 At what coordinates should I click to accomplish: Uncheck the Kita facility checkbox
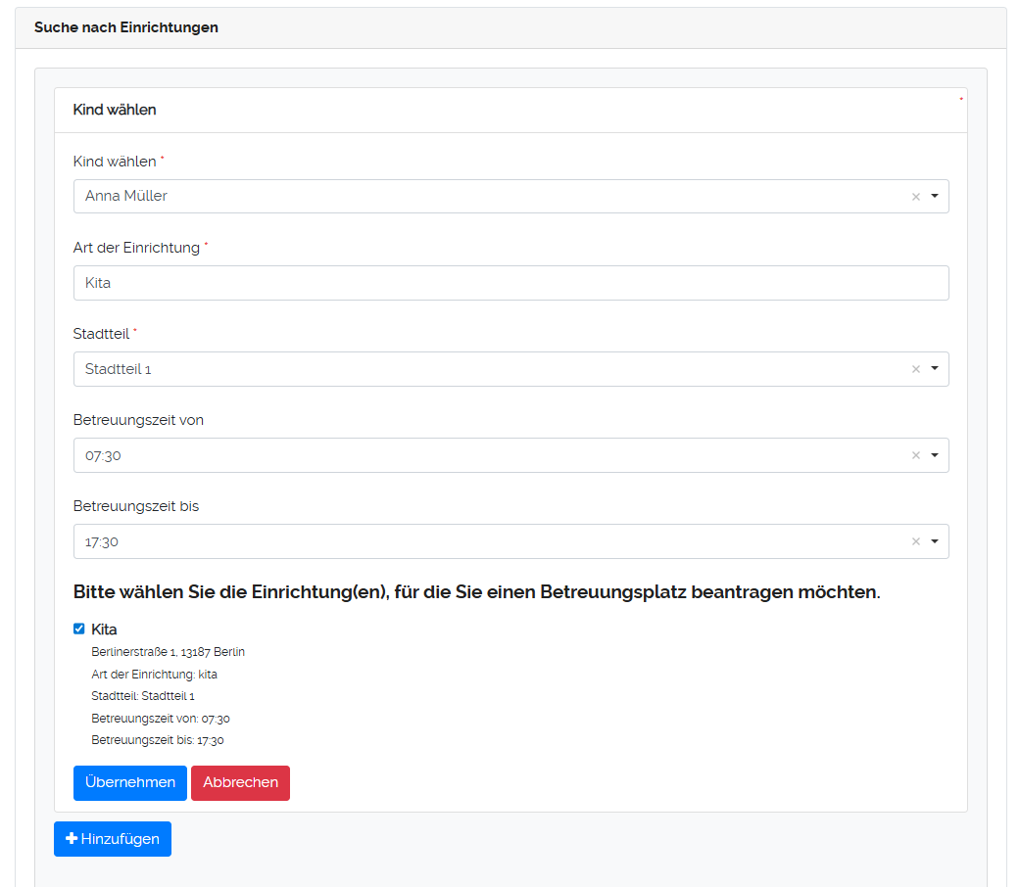pyautogui.click(x=79, y=629)
